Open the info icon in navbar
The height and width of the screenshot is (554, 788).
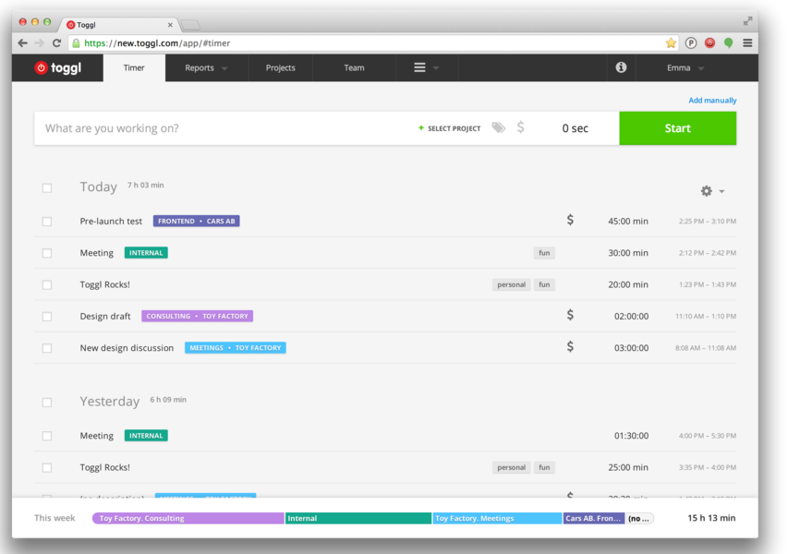621,67
